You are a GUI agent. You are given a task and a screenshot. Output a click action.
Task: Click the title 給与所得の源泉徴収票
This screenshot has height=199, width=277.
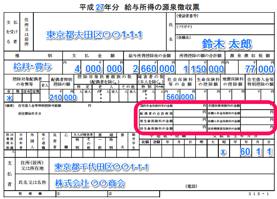(x=162, y=7)
